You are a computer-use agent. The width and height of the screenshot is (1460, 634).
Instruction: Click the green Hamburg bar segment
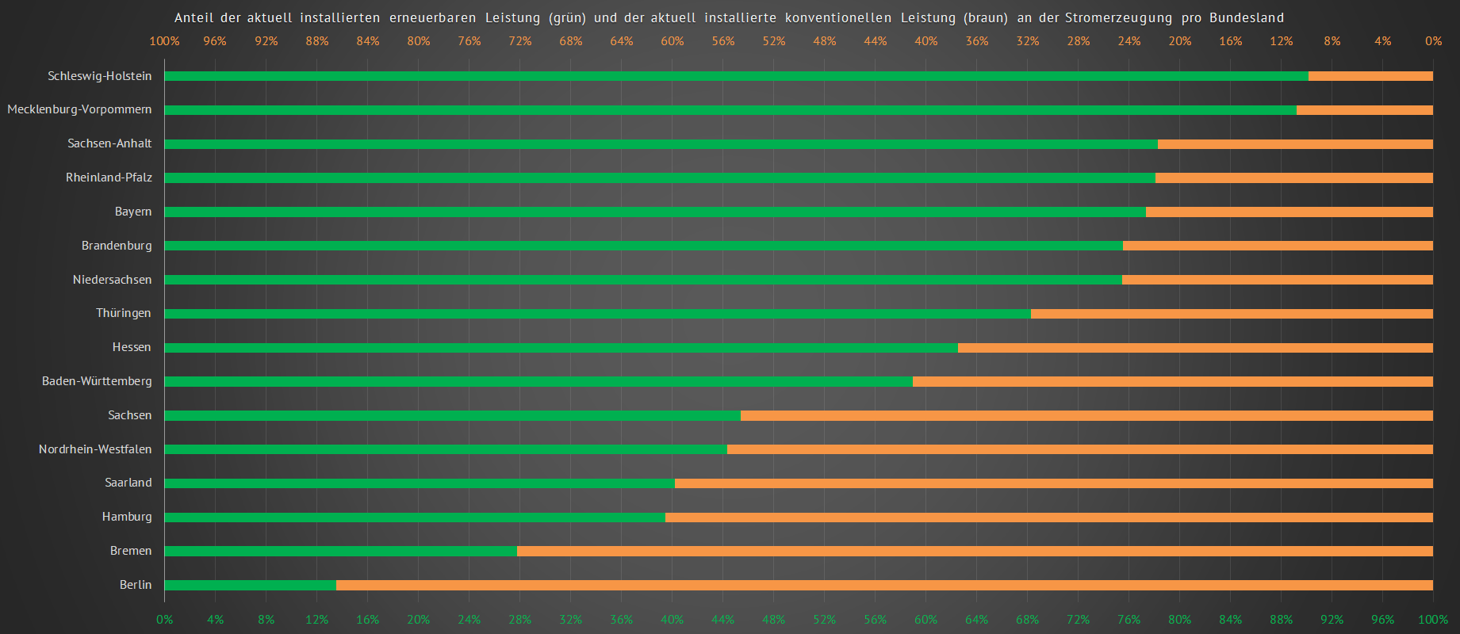coord(415,518)
